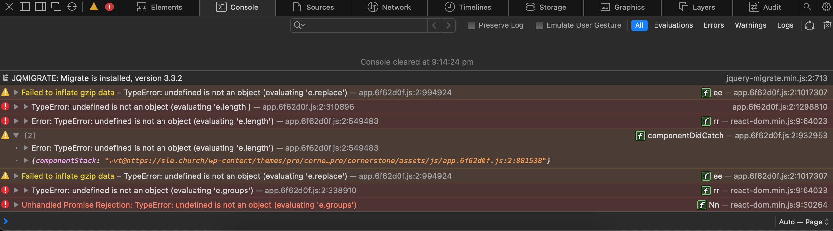Clear console with the trash icon
Screen dimensions: 833x231
827,25
